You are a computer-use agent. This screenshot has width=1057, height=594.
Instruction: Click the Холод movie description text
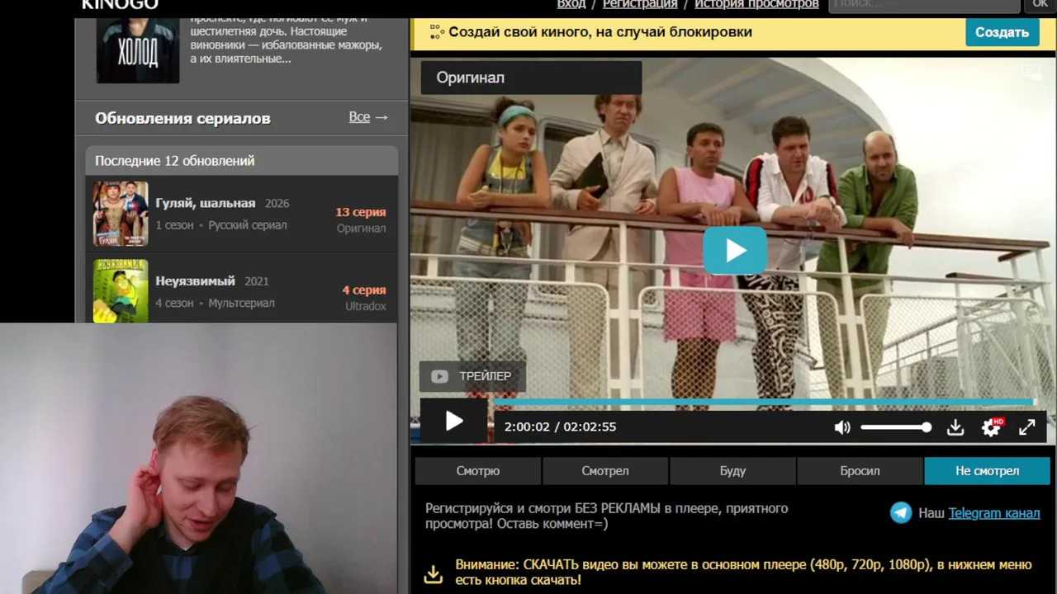coord(287,41)
